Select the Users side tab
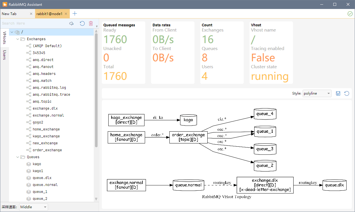 (4, 55)
